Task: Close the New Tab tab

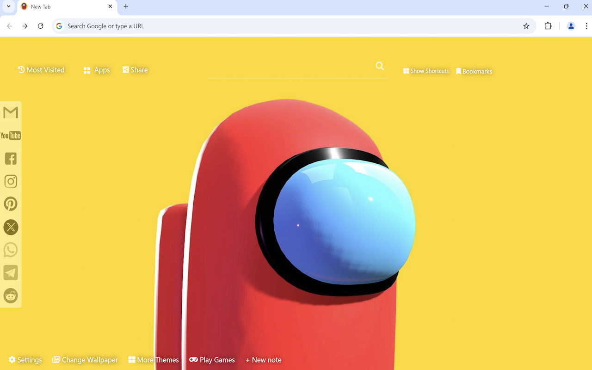Action: (110, 6)
